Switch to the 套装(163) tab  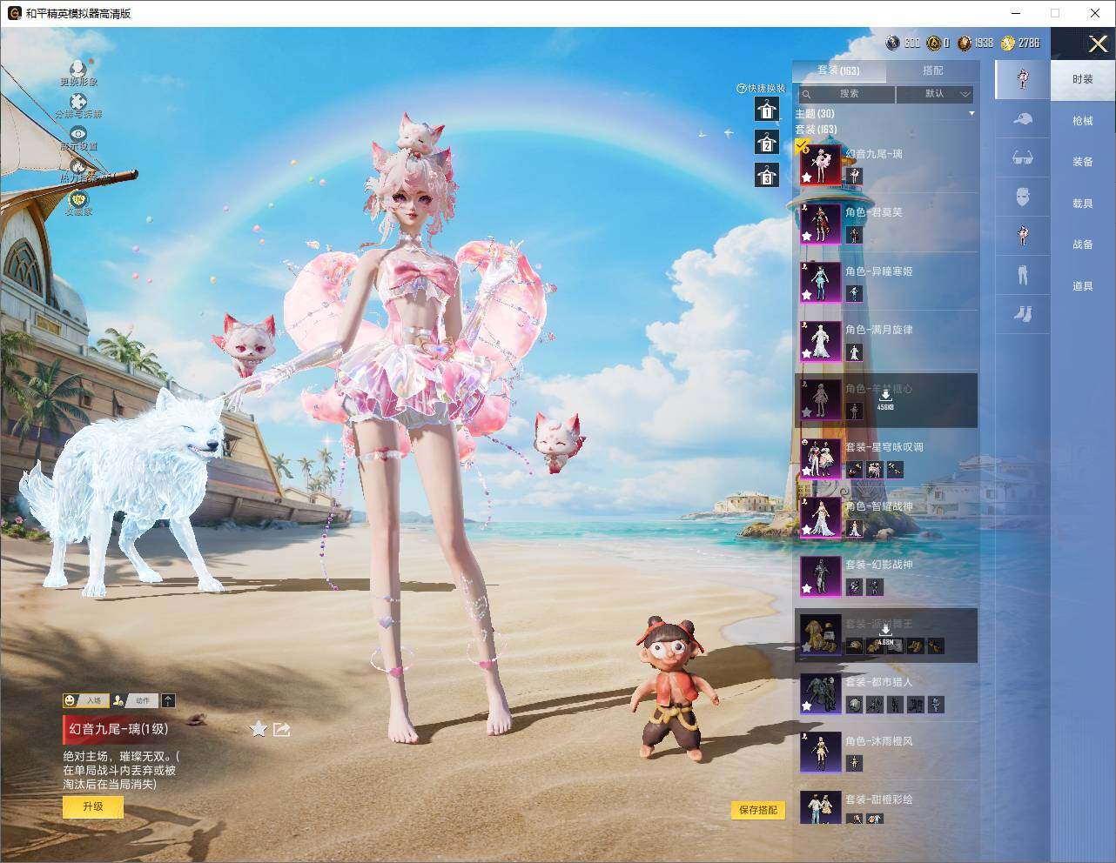pos(839,70)
